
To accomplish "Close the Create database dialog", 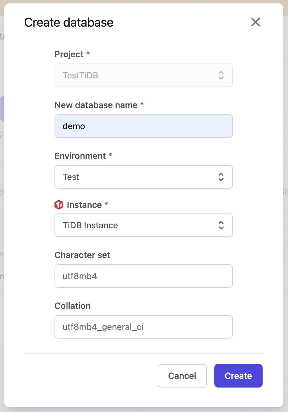I will point(256,22).
